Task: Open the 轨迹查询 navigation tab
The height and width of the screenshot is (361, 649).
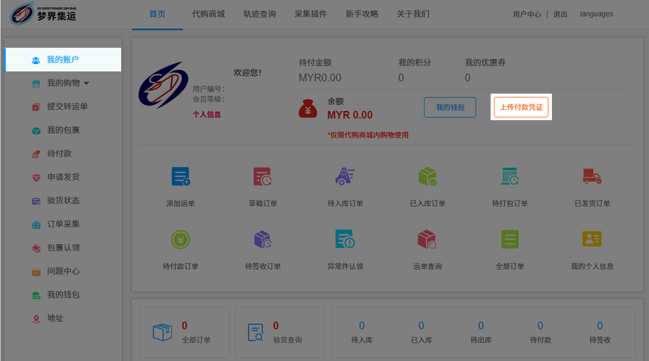Action: 259,14
